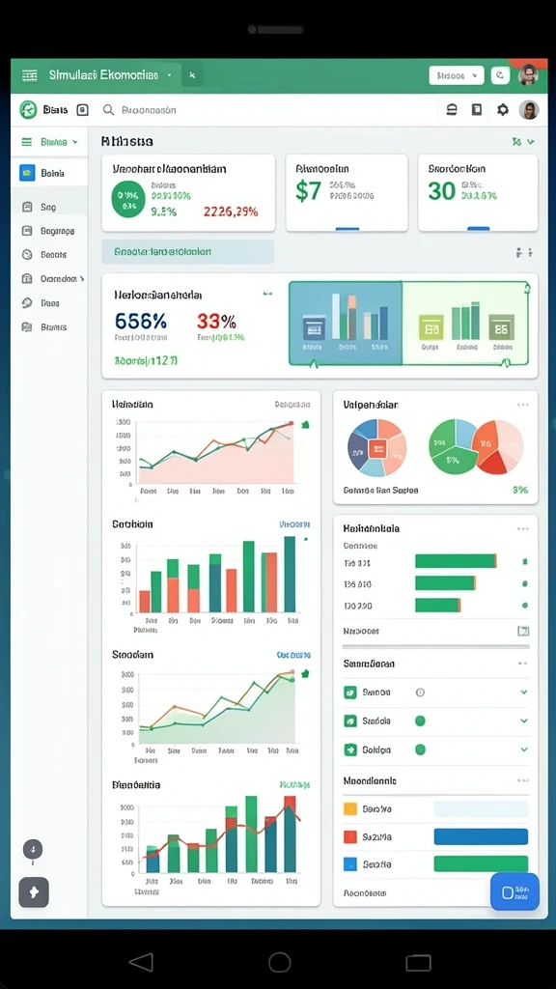This screenshot has width=556, height=989.
Task: Click the green circle gauge in first card
Action: (x=128, y=199)
